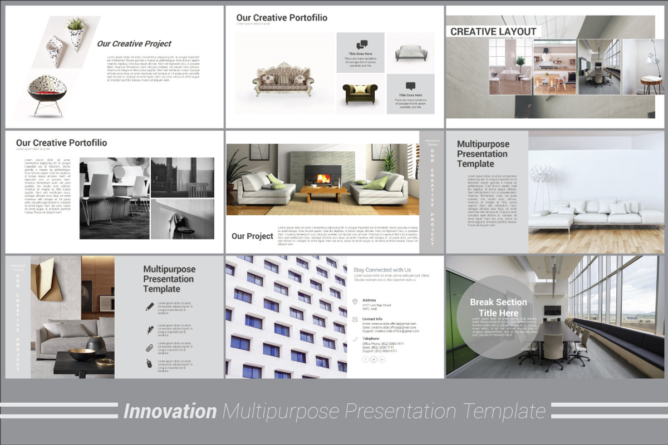Screen dimensions: 668x445
Task: Select the olive green armchair image
Action: (x=360, y=94)
